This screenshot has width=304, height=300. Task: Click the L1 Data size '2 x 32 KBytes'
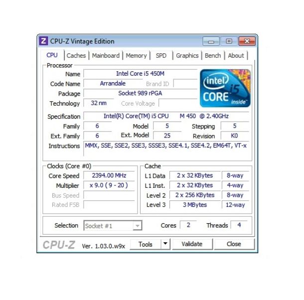coord(195,175)
